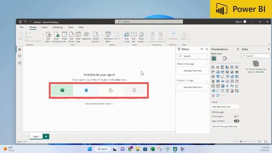Insert a Text box from ribbon
Screen dimensions: 272x153
pos(133,37)
